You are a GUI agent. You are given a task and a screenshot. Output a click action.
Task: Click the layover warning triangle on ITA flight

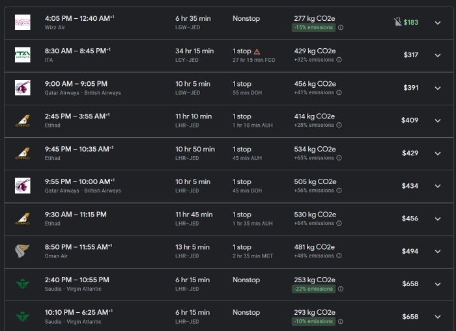pyautogui.click(x=257, y=51)
